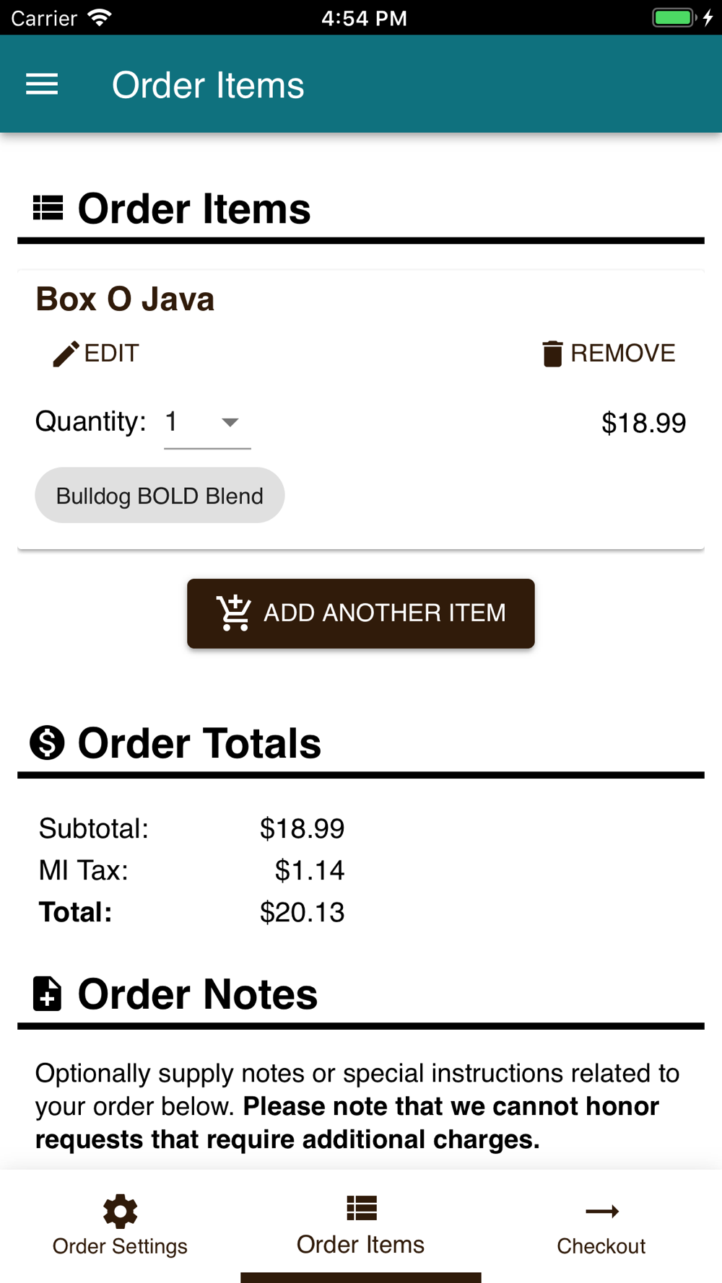This screenshot has width=722, height=1283.
Task: Go to the Checkout tab
Action: coord(601,1225)
